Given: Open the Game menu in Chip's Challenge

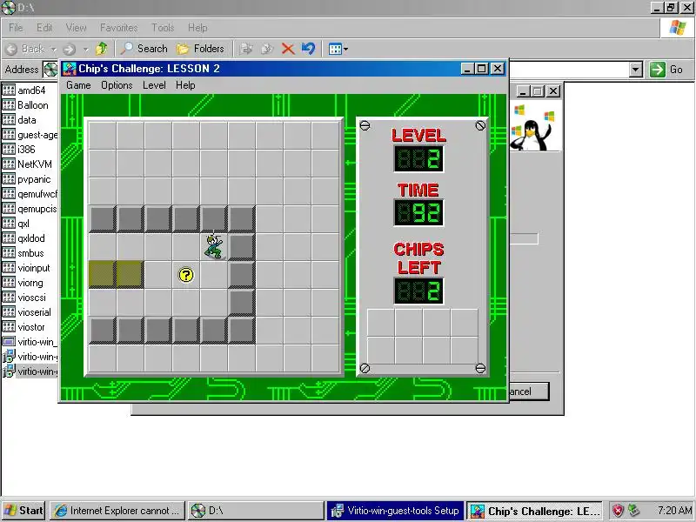Looking at the screenshot, I should (78, 85).
